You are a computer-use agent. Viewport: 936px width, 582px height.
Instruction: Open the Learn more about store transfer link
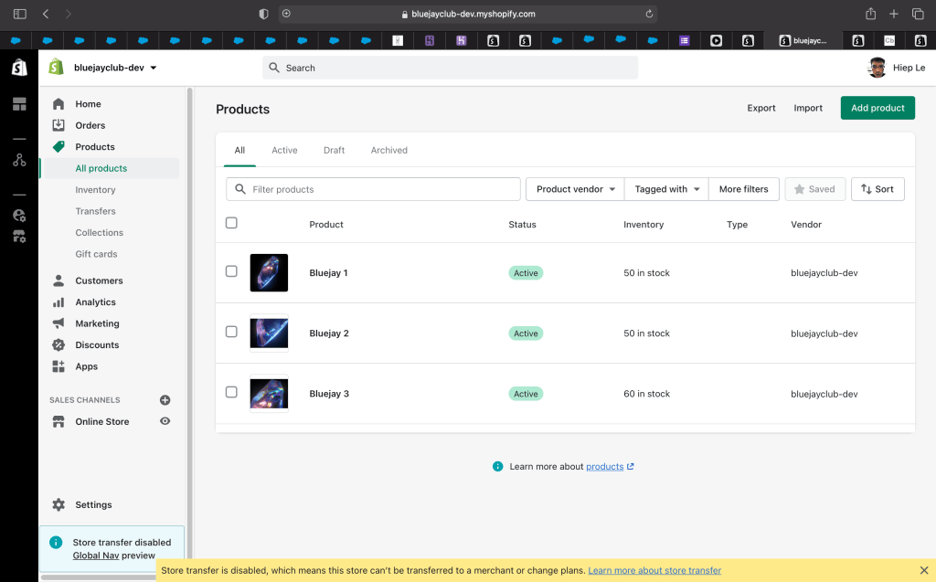point(654,570)
